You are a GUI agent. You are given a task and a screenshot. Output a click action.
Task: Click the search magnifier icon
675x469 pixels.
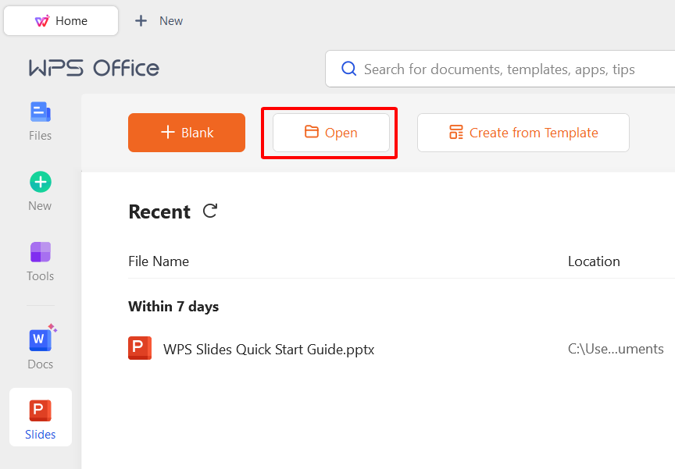coord(349,69)
